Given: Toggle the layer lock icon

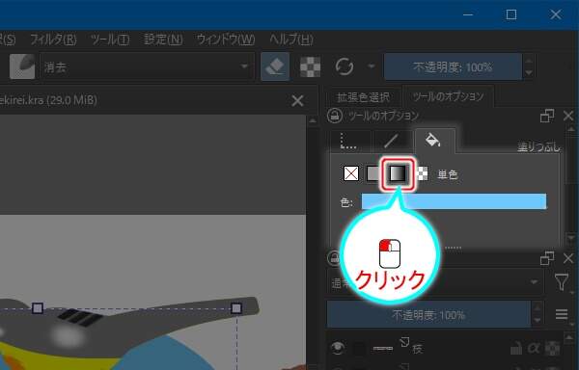Looking at the screenshot, I should click(516, 348).
